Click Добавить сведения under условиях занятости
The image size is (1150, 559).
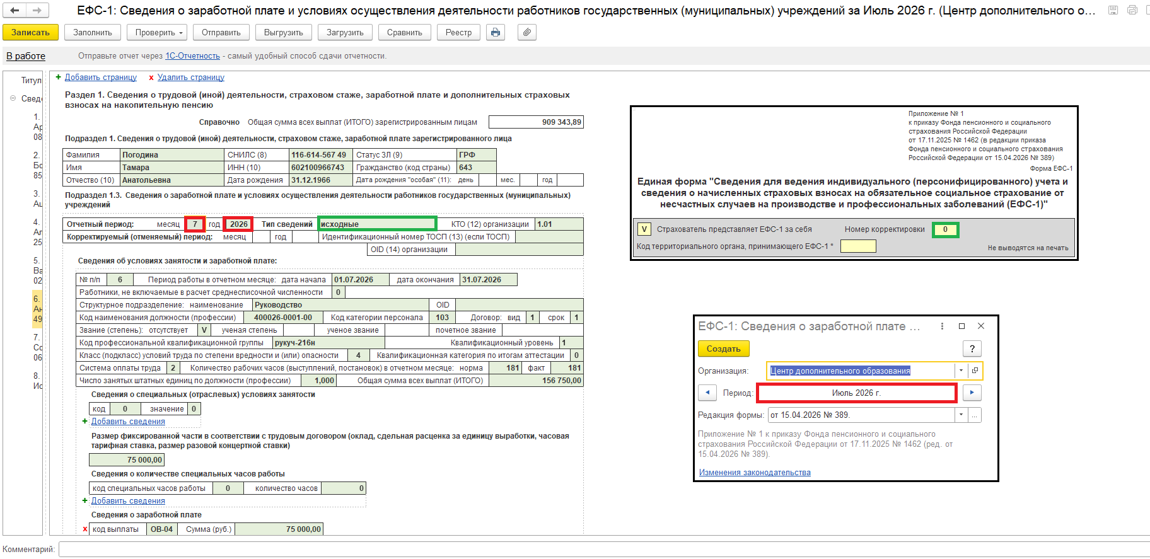click(128, 422)
